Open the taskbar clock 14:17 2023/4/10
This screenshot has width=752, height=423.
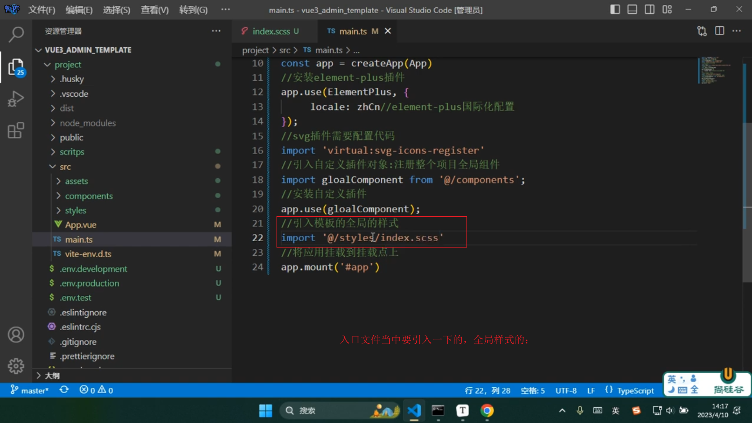coord(713,410)
